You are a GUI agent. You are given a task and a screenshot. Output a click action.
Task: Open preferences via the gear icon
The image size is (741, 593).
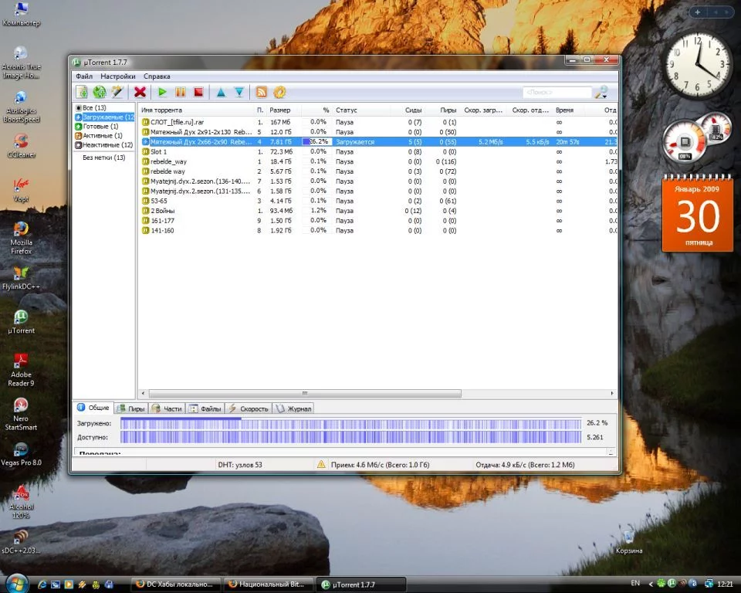[x=279, y=92]
